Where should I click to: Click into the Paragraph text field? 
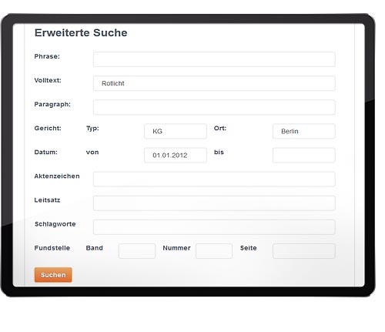214,107
